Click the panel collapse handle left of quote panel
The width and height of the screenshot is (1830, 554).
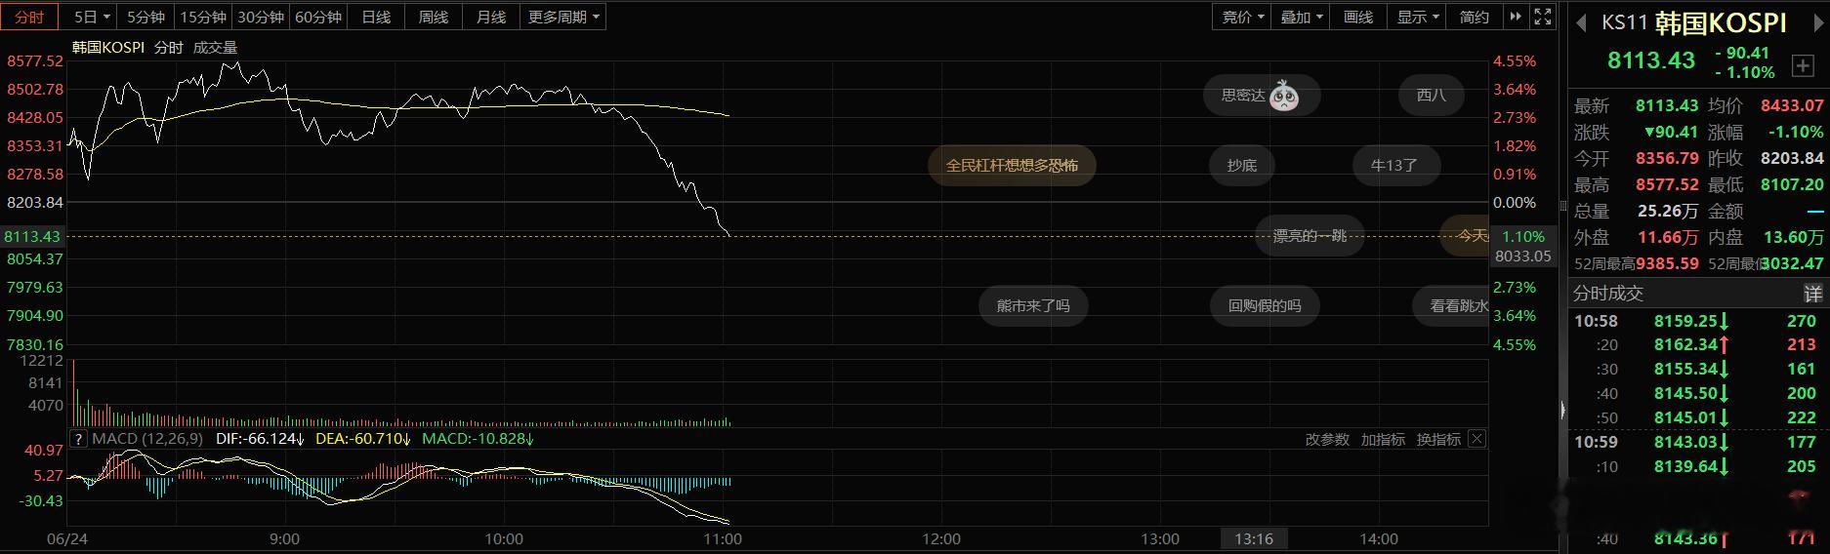click(x=1562, y=412)
